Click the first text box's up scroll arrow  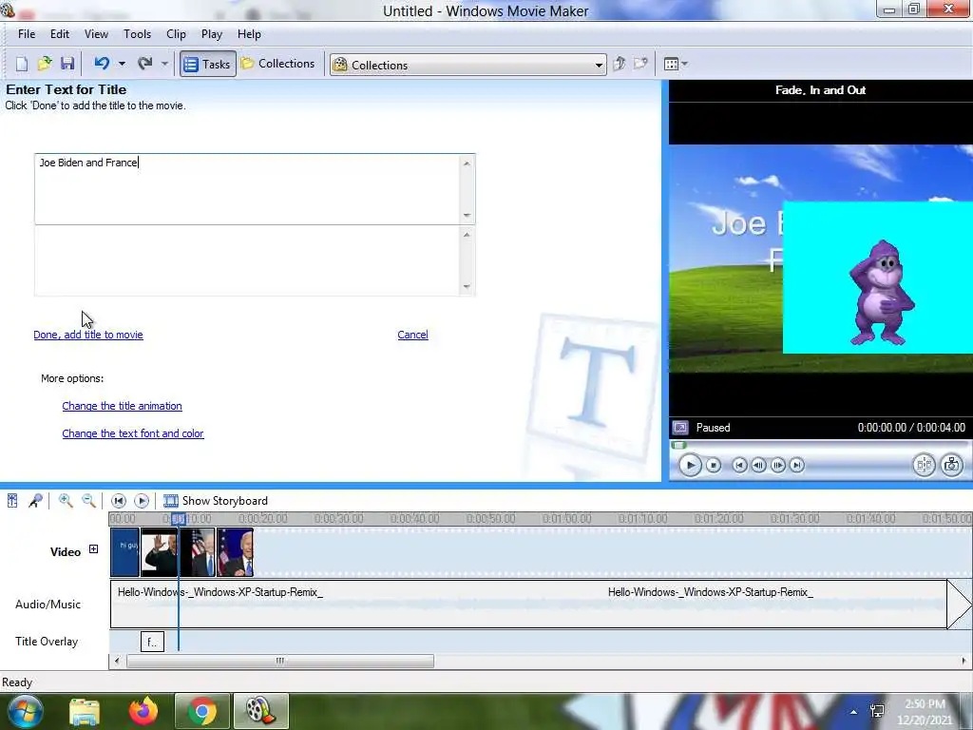click(467, 163)
